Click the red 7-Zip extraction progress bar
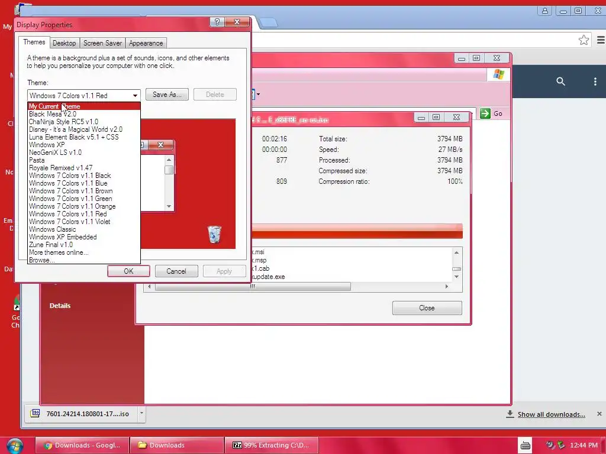 pyautogui.click(x=357, y=231)
